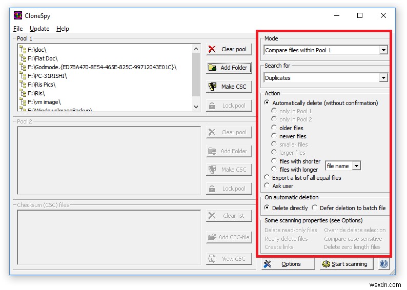The image size is (407, 290).
Task: Click the Make CSC icon in Pool 2
Action: click(x=212, y=170)
